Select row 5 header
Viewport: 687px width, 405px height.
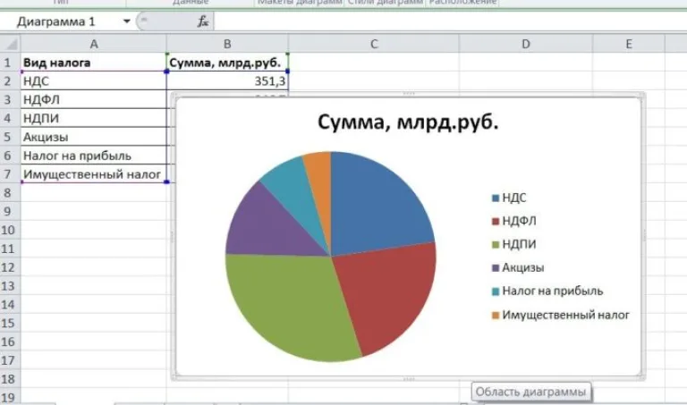pos(8,137)
